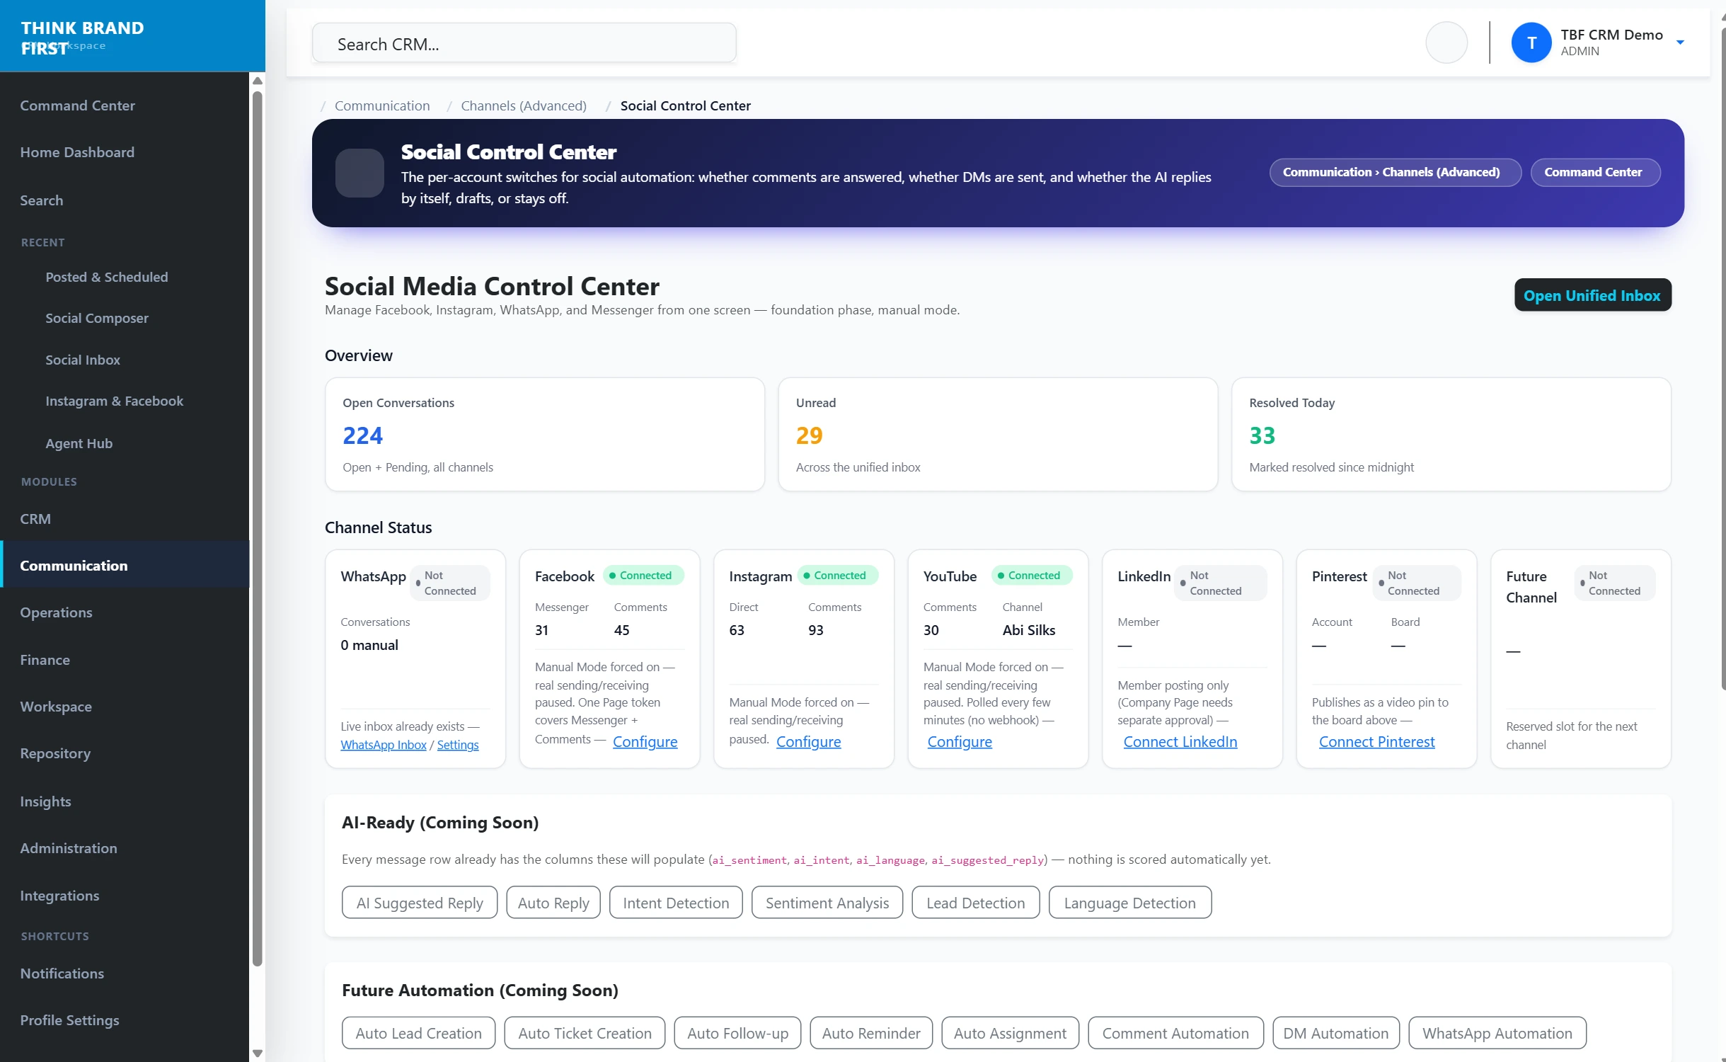Open Profile Settings shortcut
This screenshot has height=1062, width=1726.
click(x=69, y=1020)
